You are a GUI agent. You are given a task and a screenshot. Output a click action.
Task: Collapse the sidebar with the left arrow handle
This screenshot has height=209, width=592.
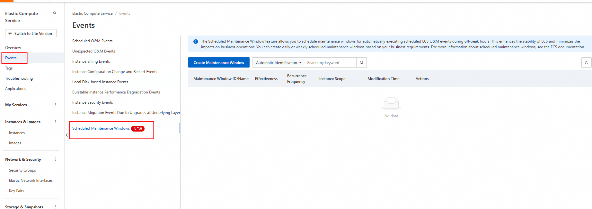click(67, 135)
